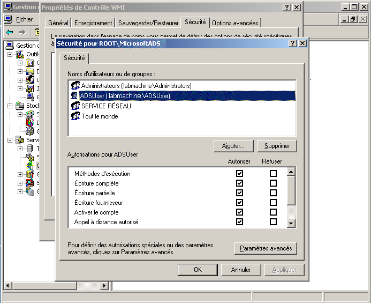Viewport: 371px width, 303px height.
Task: Click the ADSUser user icon
Action: pyautogui.click(x=74, y=95)
